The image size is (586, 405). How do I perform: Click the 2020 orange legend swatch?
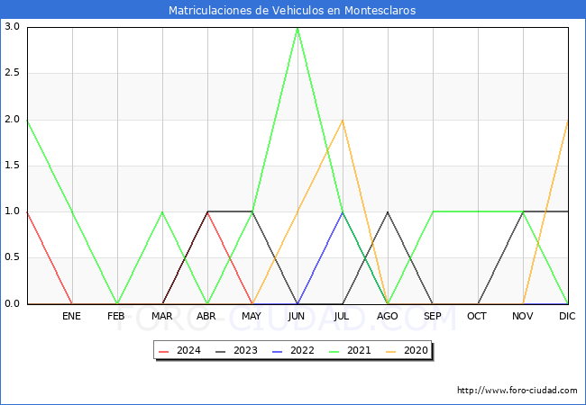click(391, 351)
